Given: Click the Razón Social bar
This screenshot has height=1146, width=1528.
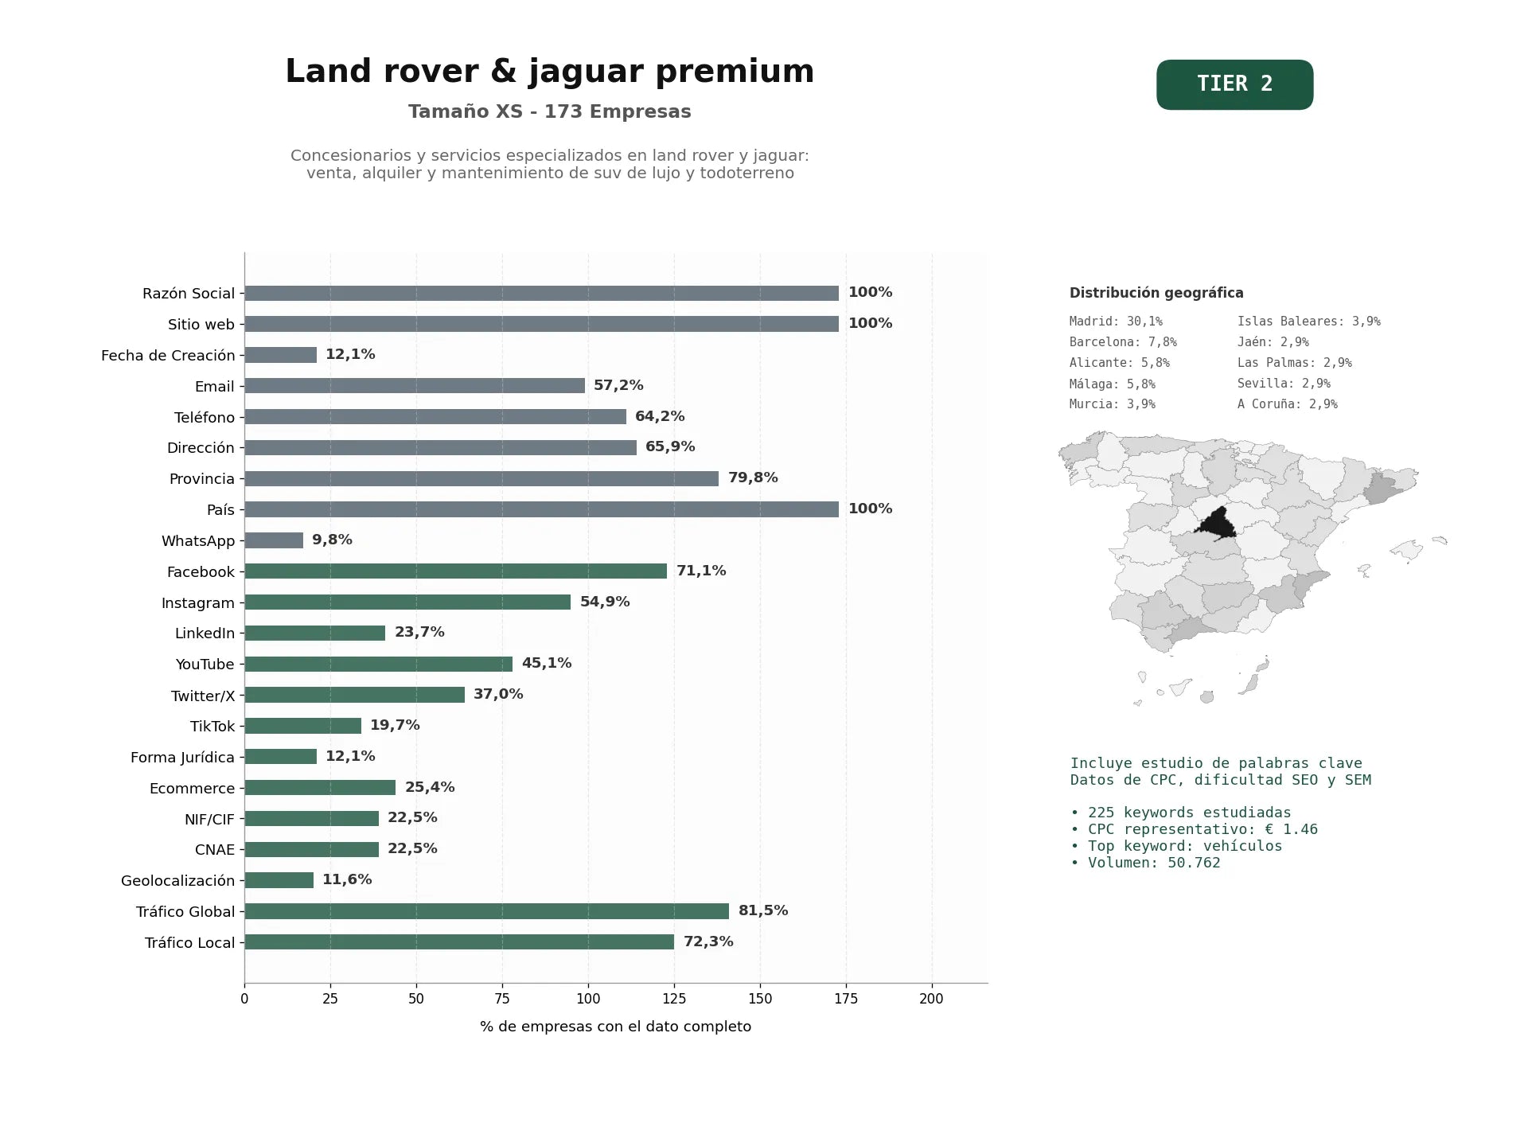Looking at the screenshot, I should (541, 293).
